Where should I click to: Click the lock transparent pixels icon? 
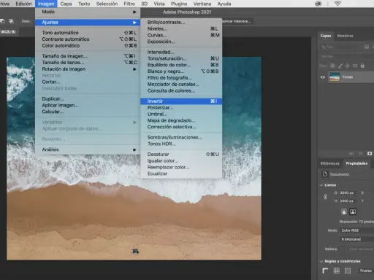click(x=332, y=66)
